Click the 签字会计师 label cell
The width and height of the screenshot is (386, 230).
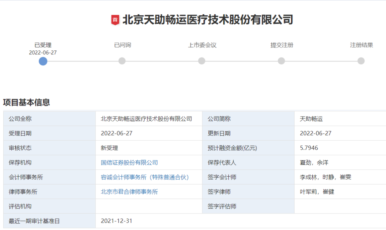pyautogui.click(x=248, y=177)
